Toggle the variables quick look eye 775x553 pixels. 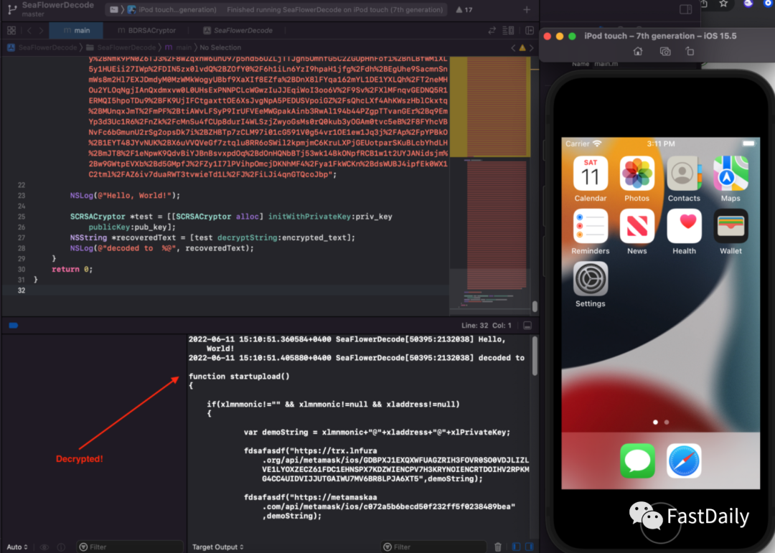[44, 547]
